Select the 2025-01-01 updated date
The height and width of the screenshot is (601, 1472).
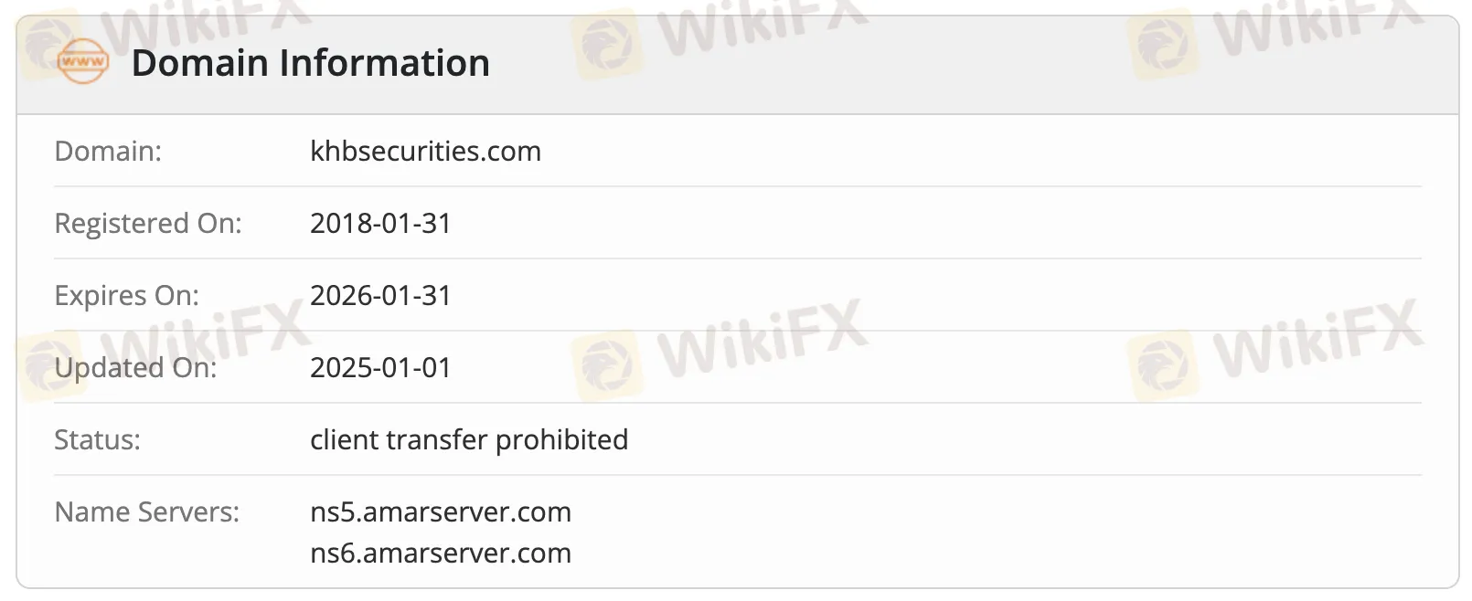tap(380, 367)
